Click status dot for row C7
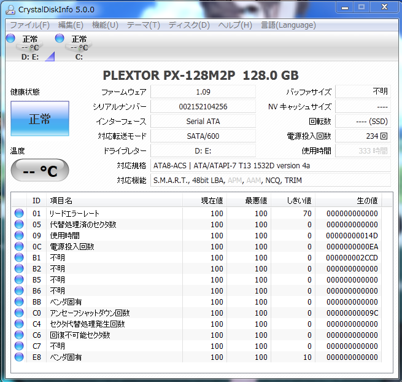 coord(19,346)
